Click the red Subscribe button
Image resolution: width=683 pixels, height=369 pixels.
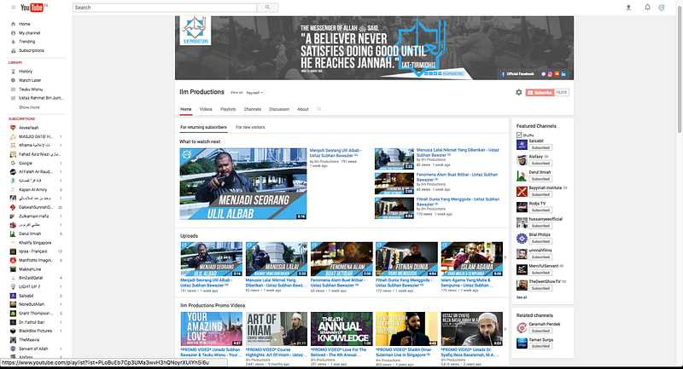(x=540, y=93)
